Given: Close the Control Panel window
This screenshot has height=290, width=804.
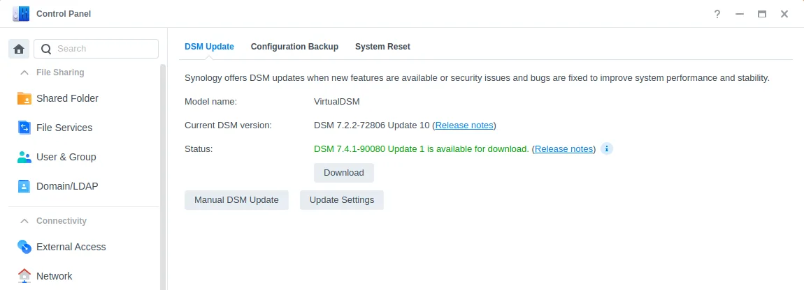Looking at the screenshot, I should pos(784,15).
